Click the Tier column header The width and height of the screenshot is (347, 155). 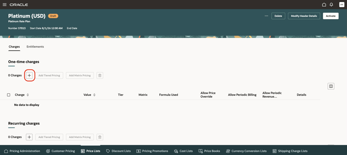point(121,95)
